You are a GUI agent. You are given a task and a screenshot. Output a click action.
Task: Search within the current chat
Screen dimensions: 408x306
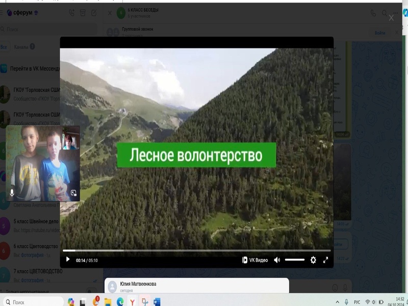coord(385,13)
